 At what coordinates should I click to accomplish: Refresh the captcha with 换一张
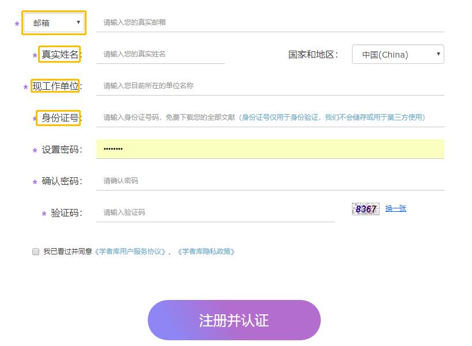pyautogui.click(x=396, y=208)
